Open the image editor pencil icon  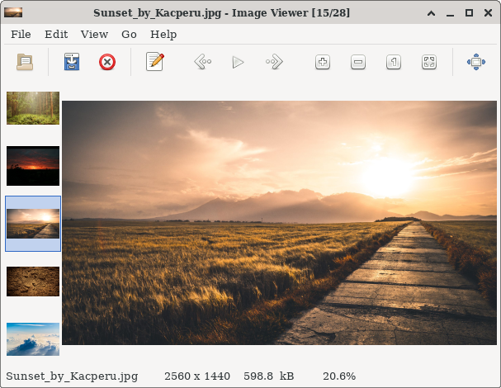coord(154,62)
